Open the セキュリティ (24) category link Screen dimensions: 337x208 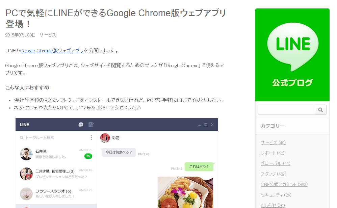coord(276,195)
